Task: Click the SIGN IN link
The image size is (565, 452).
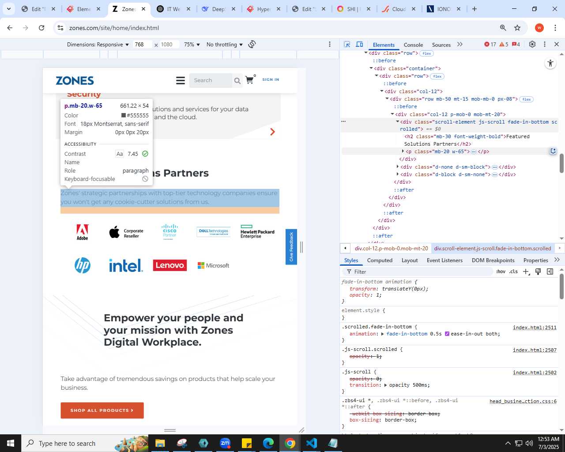Action: coord(271,80)
